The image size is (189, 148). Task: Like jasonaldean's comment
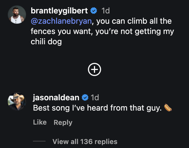[x=40, y=122]
